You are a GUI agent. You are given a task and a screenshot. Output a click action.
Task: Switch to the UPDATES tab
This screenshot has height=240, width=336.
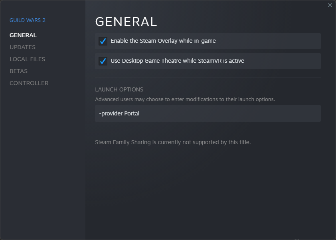22,47
